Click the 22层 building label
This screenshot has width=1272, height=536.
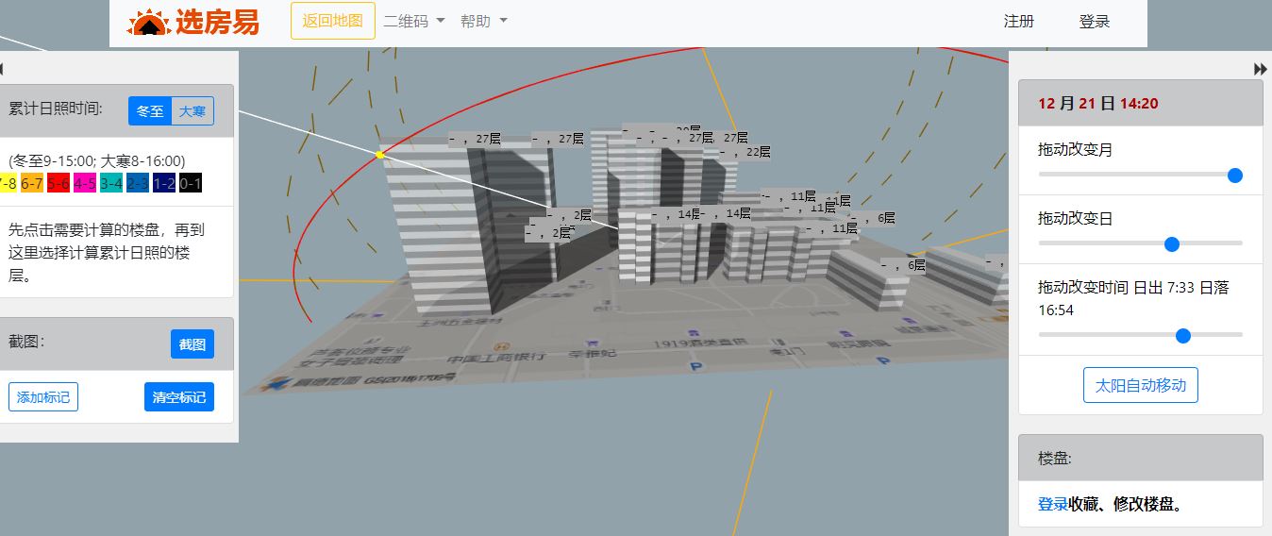(753, 152)
